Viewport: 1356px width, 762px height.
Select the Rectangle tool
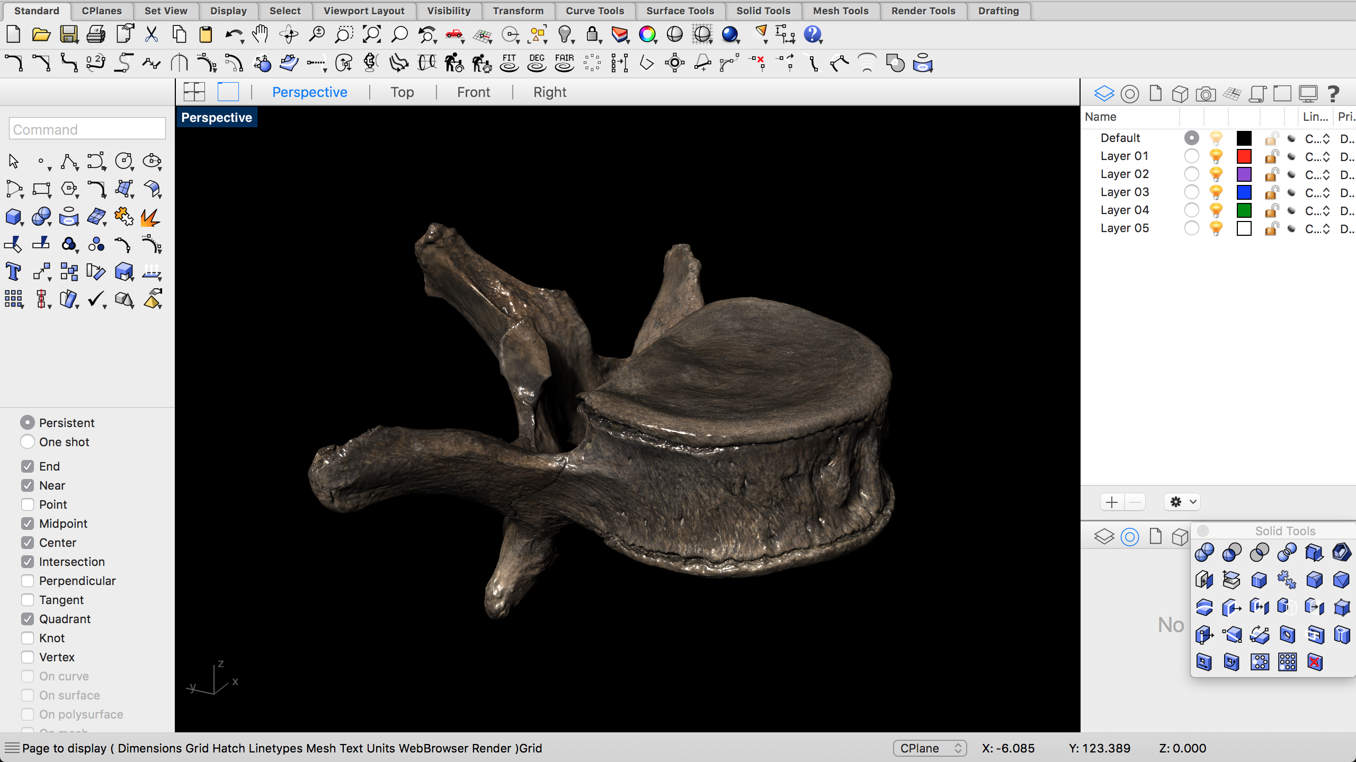coord(41,189)
